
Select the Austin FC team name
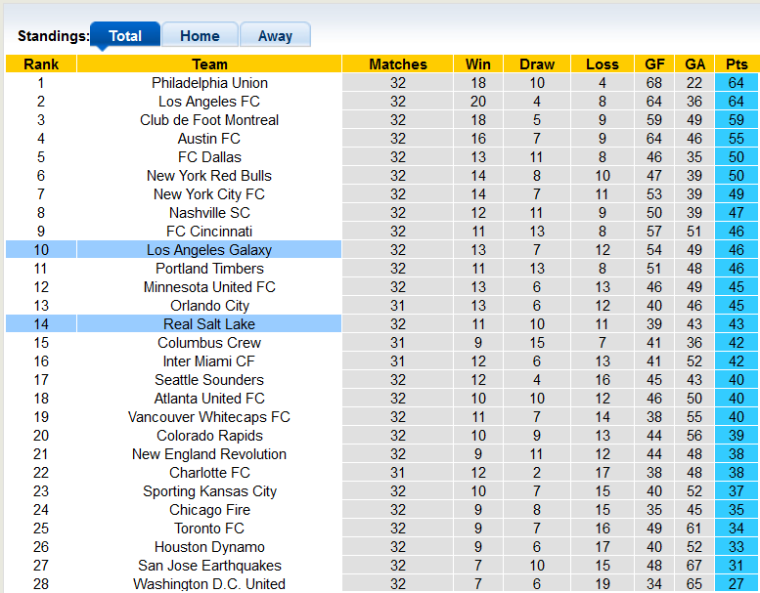(x=209, y=139)
